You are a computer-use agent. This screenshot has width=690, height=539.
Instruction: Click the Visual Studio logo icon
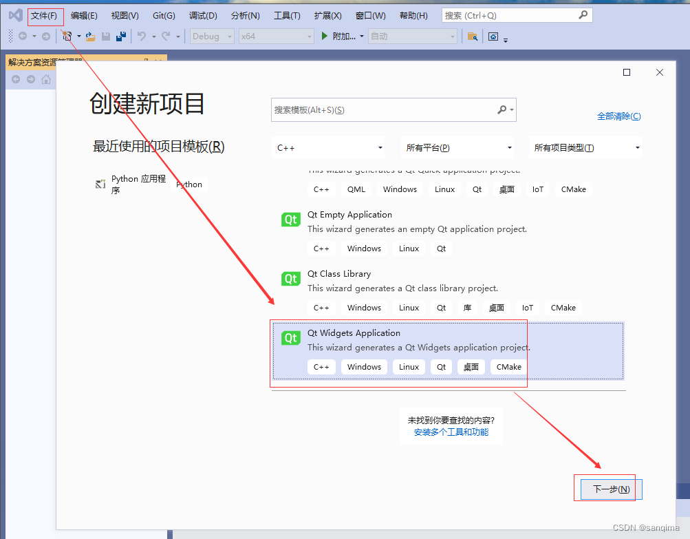point(15,15)
